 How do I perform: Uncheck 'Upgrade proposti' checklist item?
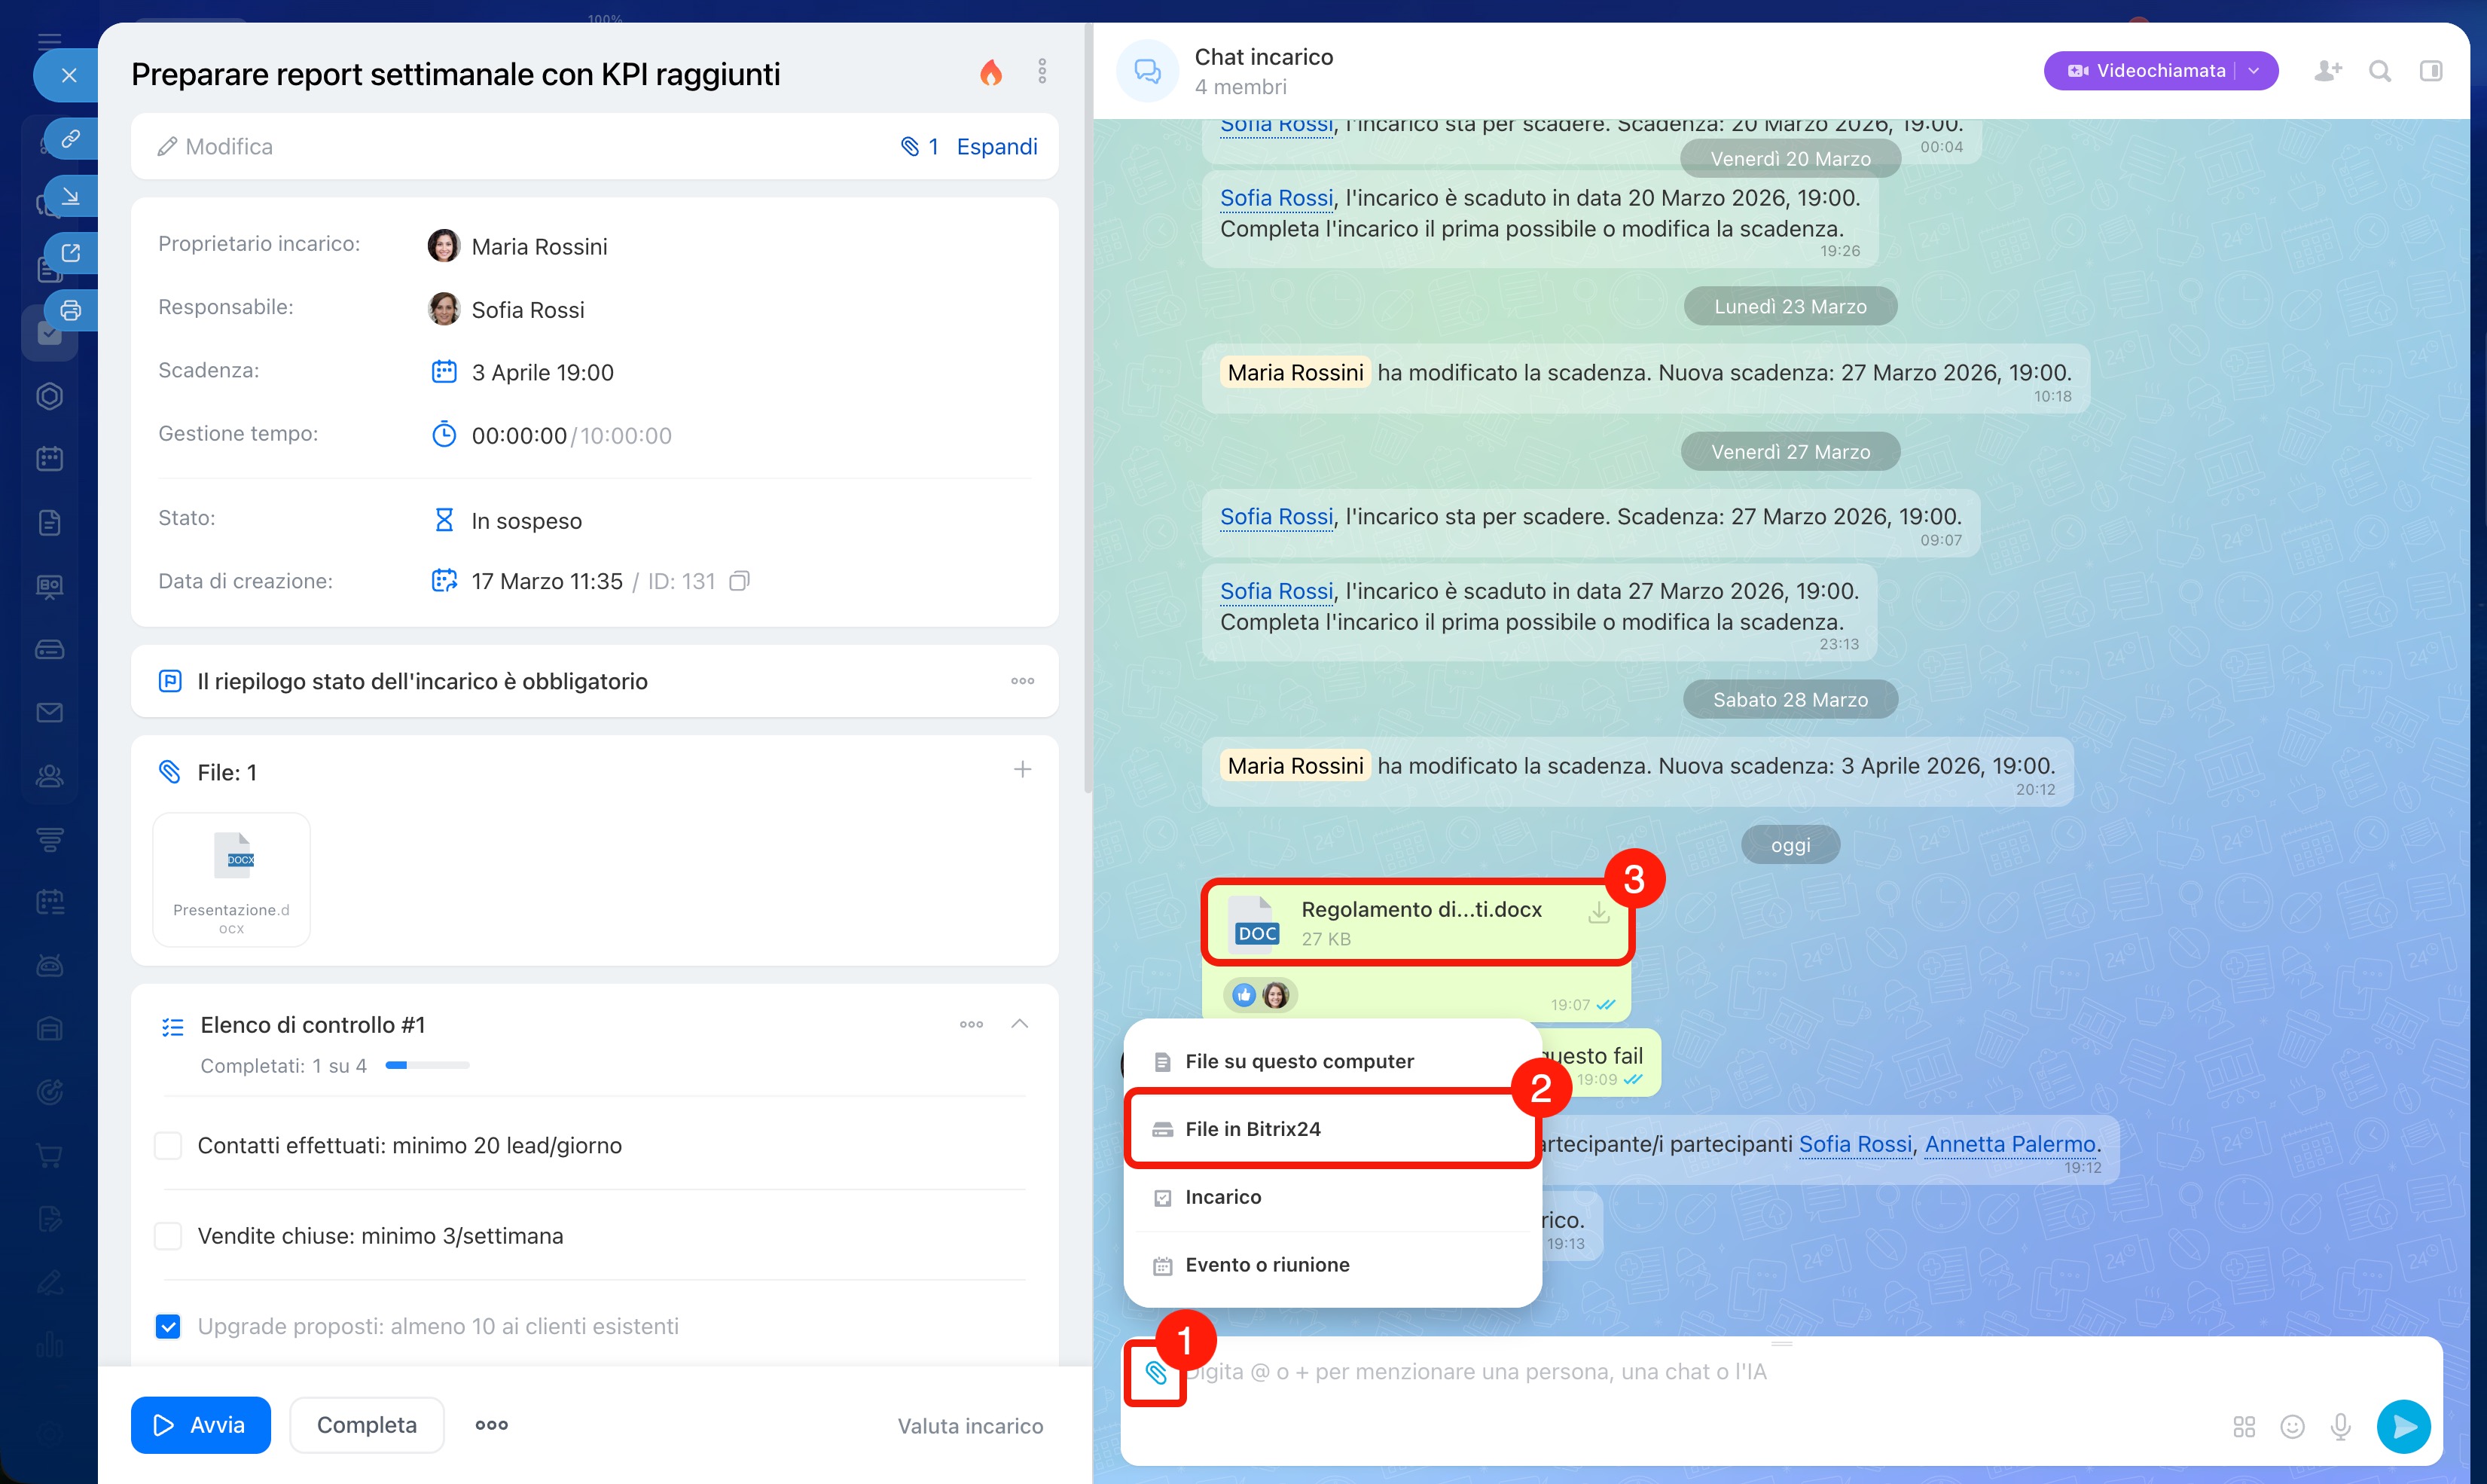pos(168,1326)
